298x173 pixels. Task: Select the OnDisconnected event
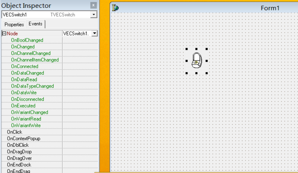pyautogui.click(x=27, y=99)
